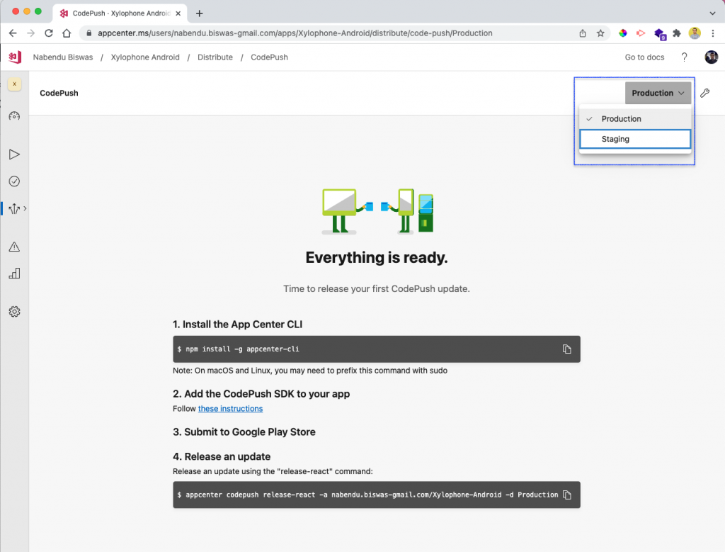The image size is (725, 552).
Task: Open the Build play icon in the sidebar
Action: tap(14, 154)
